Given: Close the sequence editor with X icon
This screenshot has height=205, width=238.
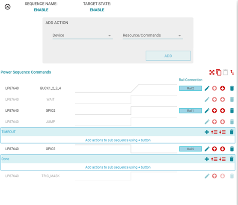Looking at the screenshot, I should coord(7,7).
